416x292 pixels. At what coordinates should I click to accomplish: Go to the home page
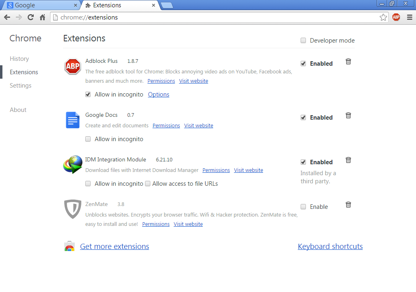(x=43, y=17)
